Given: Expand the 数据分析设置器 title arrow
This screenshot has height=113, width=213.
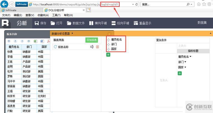Looking at the screenshot, I should [x=72, y=33].
